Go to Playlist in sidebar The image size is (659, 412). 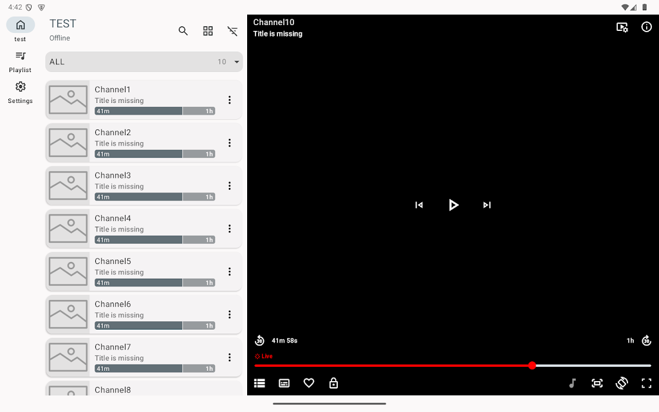coord(20,61)
